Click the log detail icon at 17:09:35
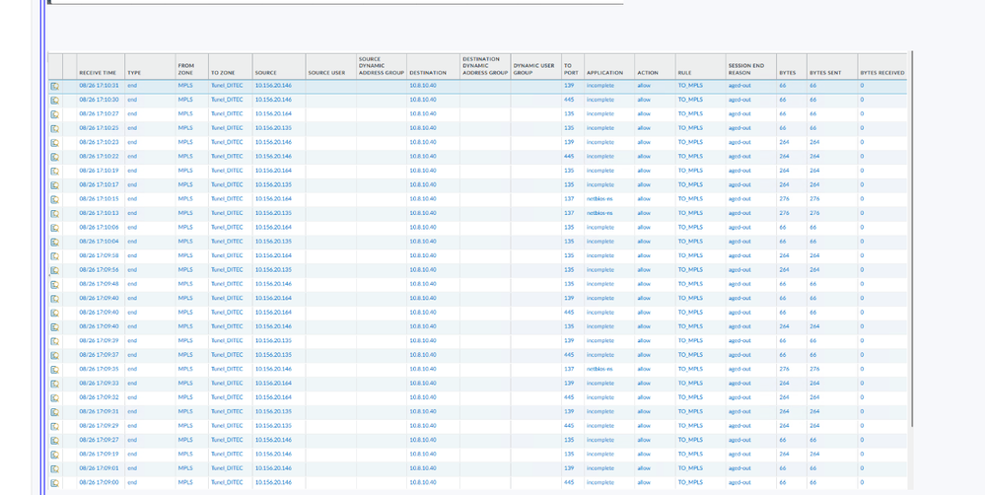Image resolution: width=985 pixels, height=495 pixels. (x=55, y=370)
